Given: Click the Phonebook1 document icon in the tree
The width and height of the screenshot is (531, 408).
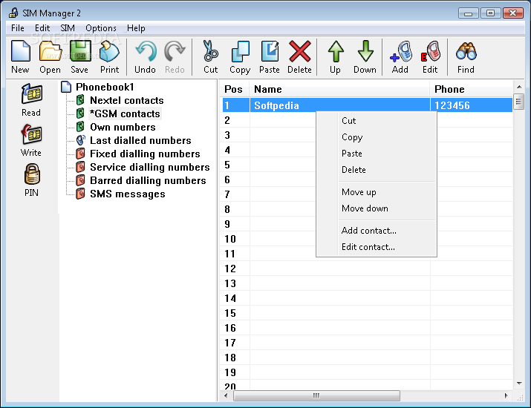Looking at the screenshot, I should (x=66, y=87).
